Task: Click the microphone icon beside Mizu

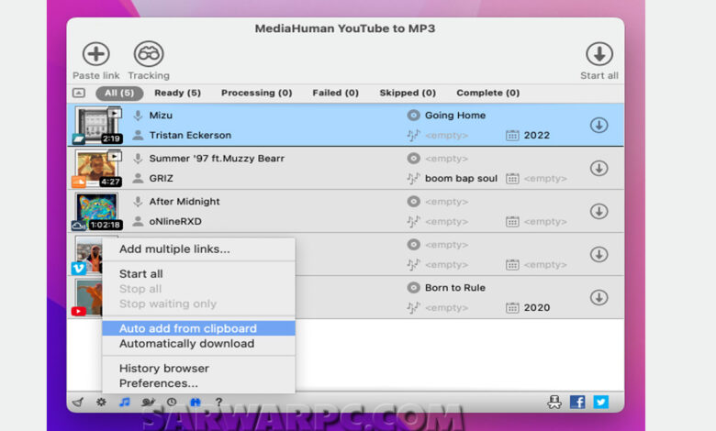Action: 138,116
